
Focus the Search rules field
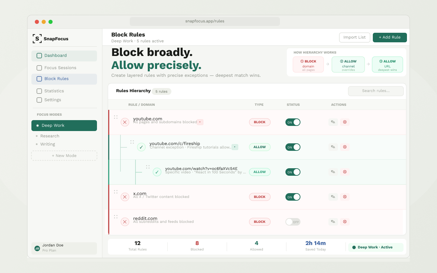point(376,91)
